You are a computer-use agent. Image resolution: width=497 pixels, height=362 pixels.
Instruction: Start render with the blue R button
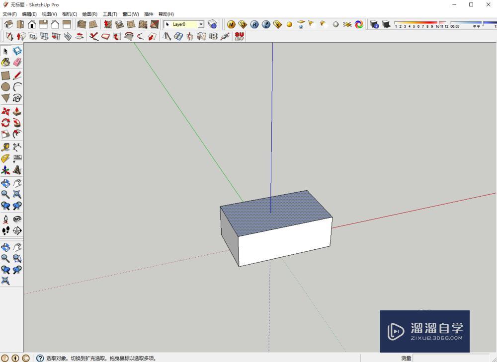[x=254, y=24]
